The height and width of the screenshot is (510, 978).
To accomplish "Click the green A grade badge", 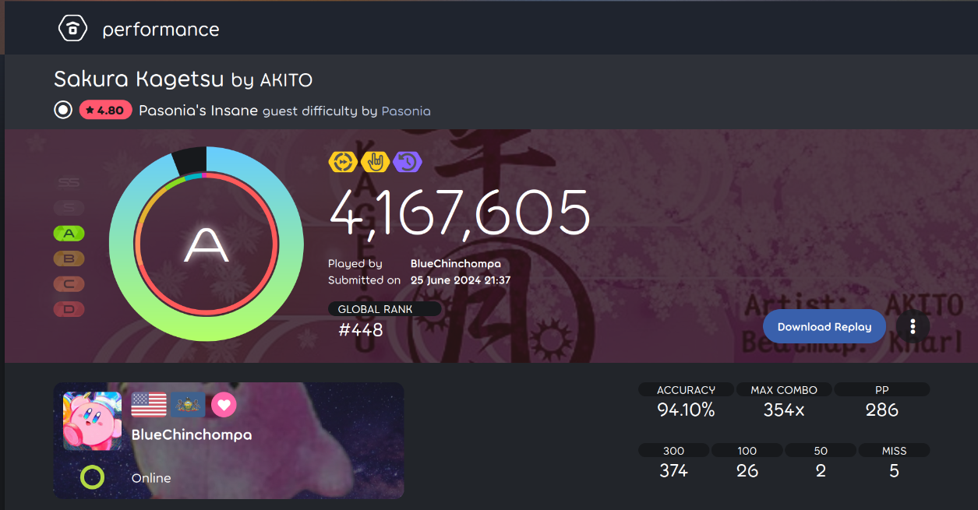I will click(69, 233).
